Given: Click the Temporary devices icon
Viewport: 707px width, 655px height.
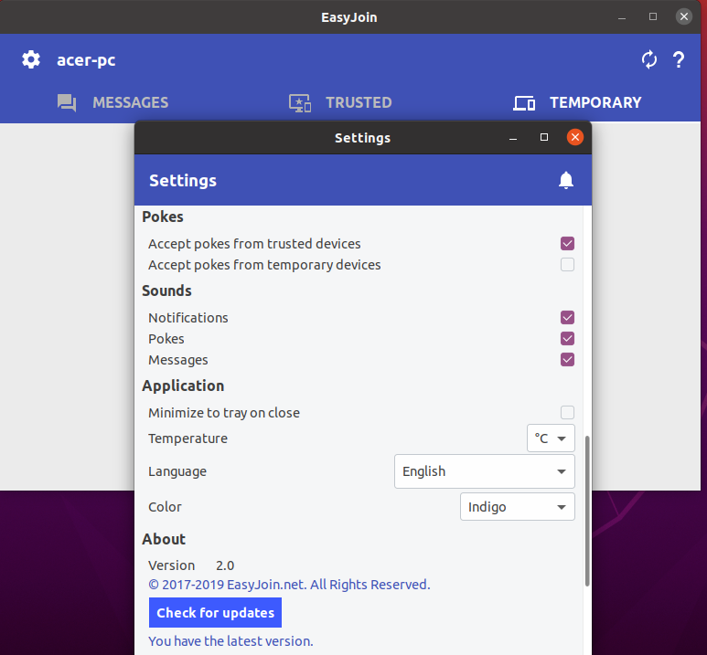Looking at the screenshot, I should click(524, 103).
